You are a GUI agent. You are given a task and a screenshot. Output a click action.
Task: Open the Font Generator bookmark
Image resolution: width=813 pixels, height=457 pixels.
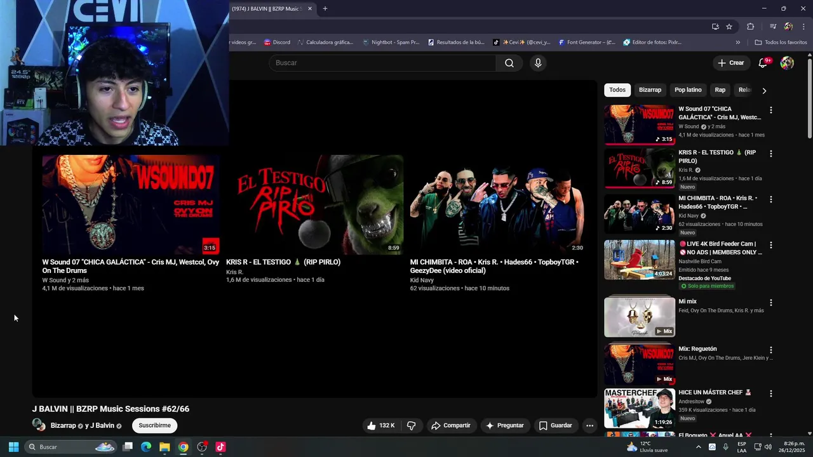point(587,43)
